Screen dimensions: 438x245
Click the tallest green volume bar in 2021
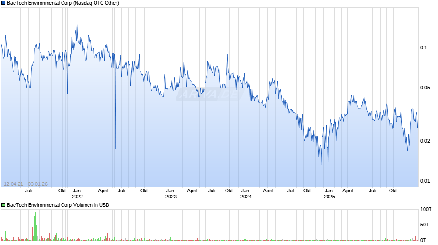tap(35, 226)
